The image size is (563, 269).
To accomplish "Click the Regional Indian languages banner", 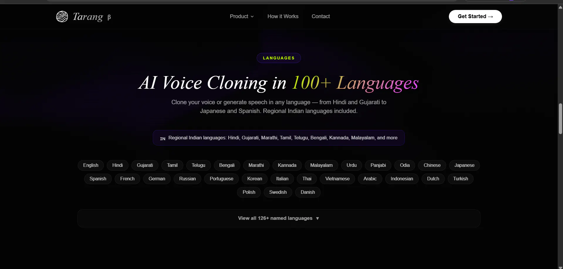I will (x=279, y=138).
